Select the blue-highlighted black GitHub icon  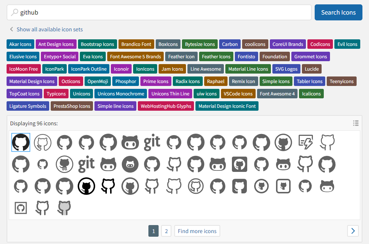point(21,142)
